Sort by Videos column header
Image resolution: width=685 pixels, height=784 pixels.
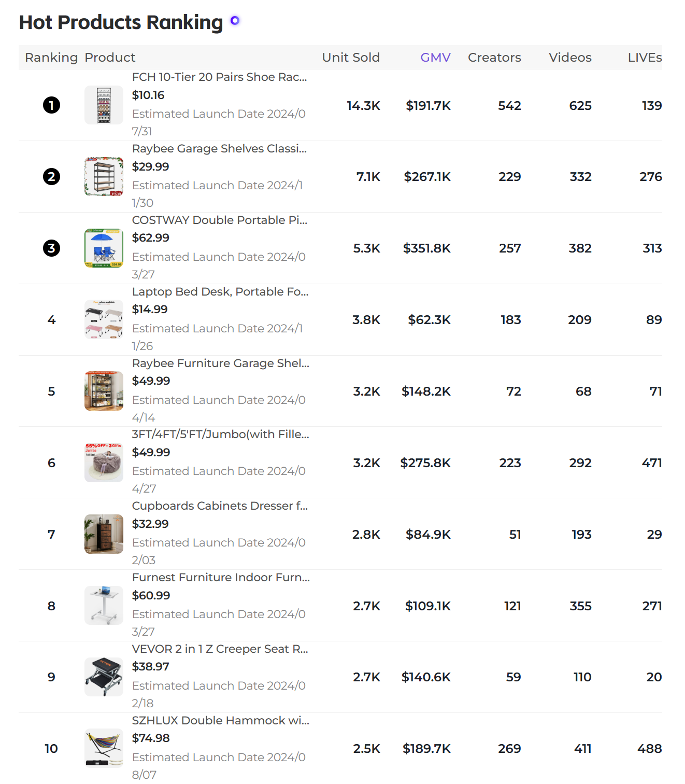coord(570,58)
